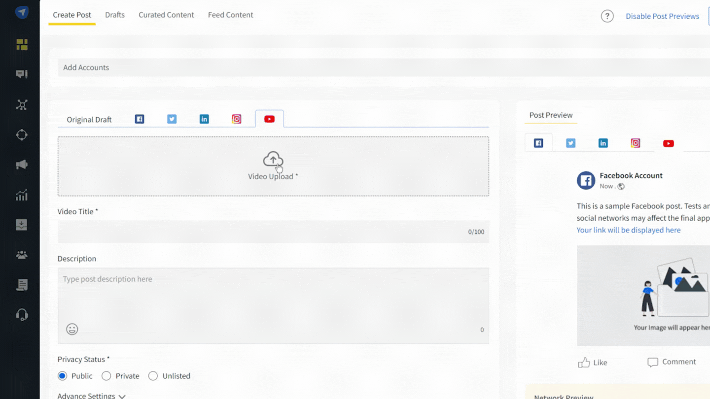Click the YouTube icon in draft tabs
Image resolution: width=710 pixels, height=399 pixels.
269,119
